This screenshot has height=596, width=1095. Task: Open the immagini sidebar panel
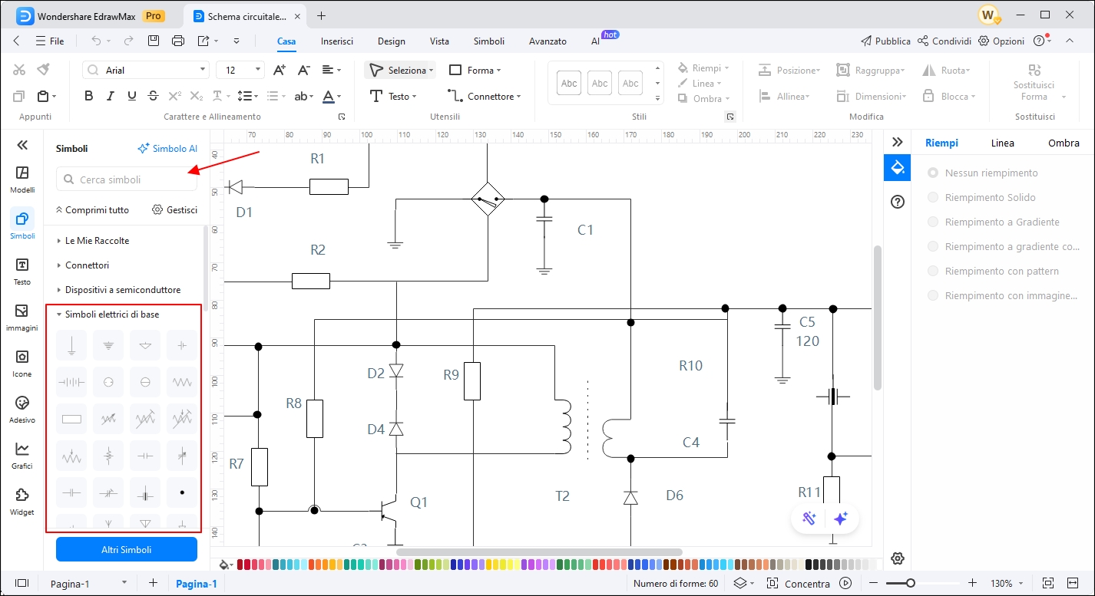[x=22, y=318]
